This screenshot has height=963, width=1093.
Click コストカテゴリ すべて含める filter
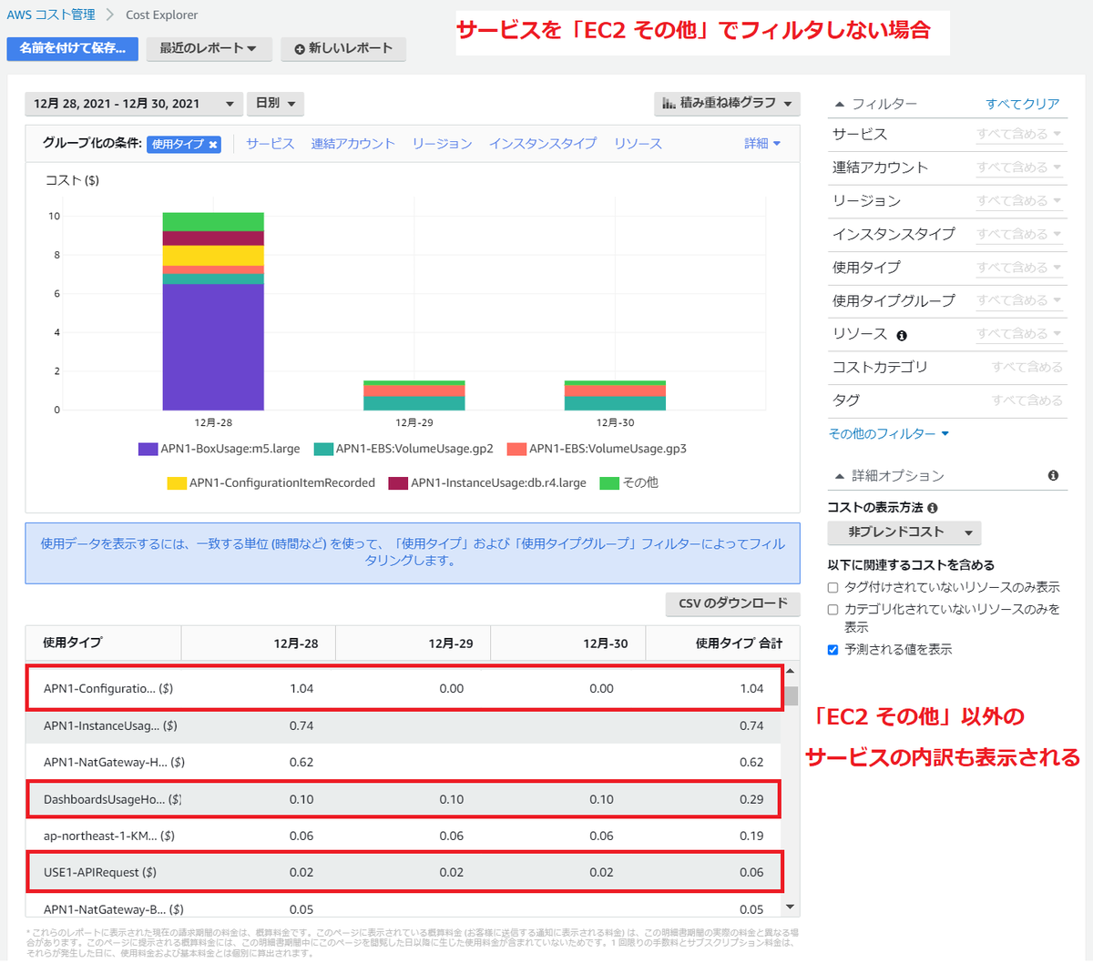coord(1027,367)
